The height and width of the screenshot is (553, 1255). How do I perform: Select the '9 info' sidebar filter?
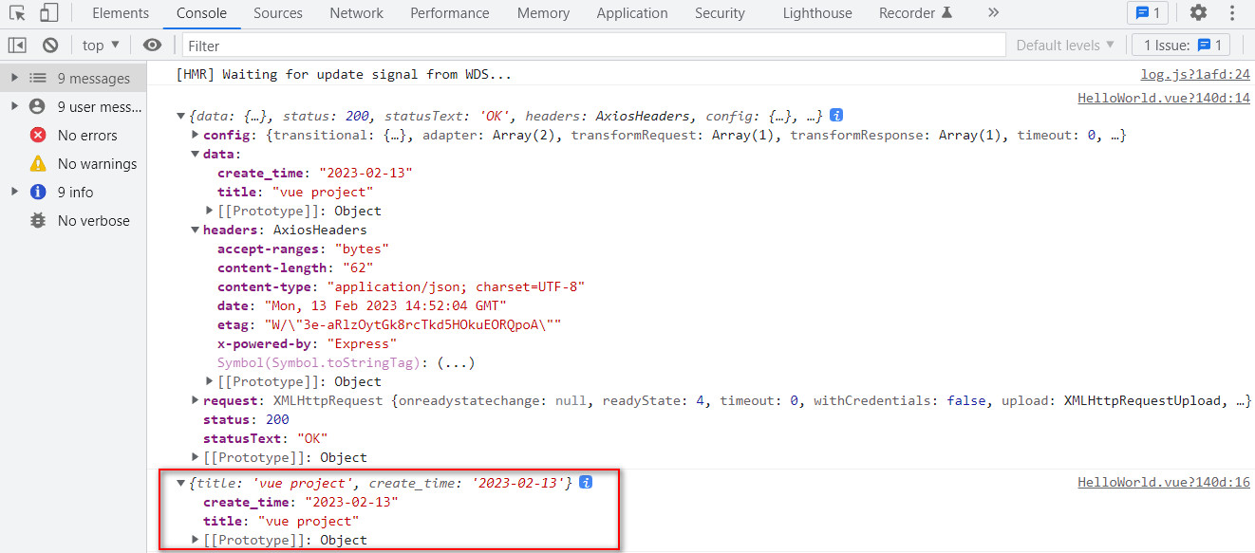[x=73, y=193]
